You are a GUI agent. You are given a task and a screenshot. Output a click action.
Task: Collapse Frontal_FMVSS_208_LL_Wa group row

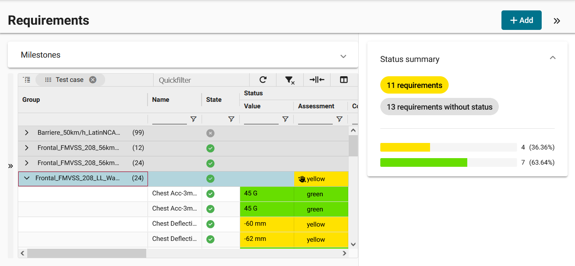point(27,178)
